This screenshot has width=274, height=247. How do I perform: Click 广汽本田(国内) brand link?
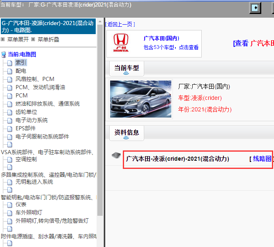161,38
